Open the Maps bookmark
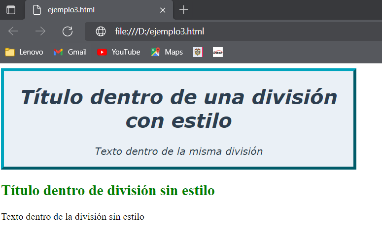Screen dimensions: 382x232 pos(167,52)
